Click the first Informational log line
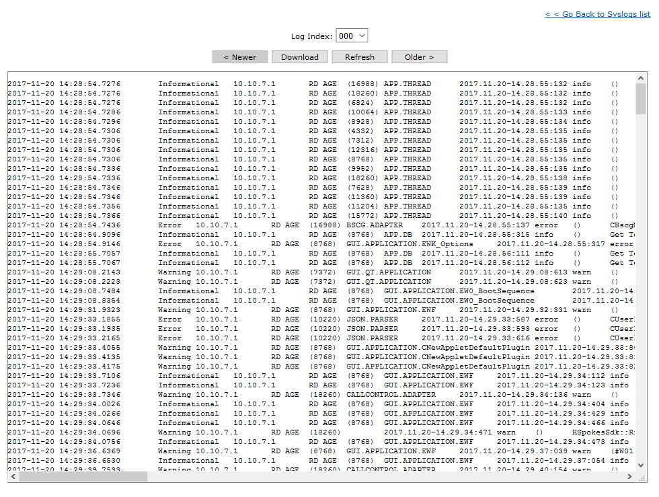The height and width of the screenshot is (497, 659). (x=269, y=83)
